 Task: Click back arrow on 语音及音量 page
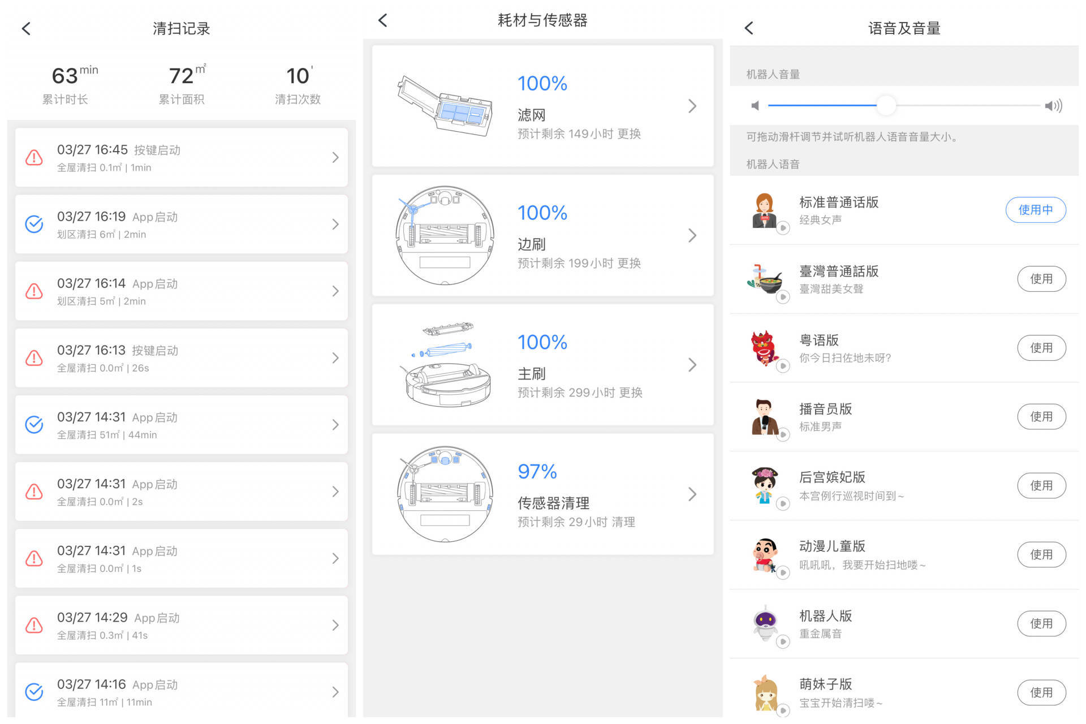point(749,28)
